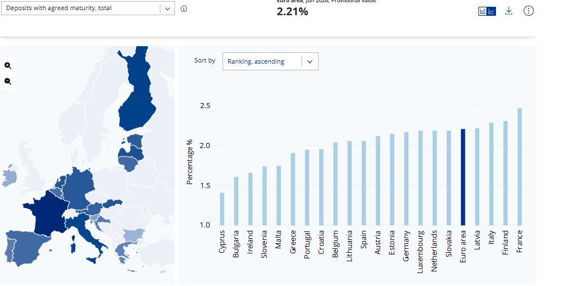Click the Cyprus bar in the chart
The height and width of the screenshot is (286, 566).
pos(222,209)
